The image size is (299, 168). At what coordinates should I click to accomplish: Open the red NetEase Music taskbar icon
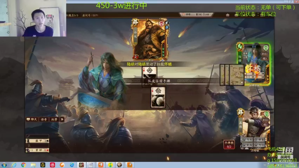52,165
